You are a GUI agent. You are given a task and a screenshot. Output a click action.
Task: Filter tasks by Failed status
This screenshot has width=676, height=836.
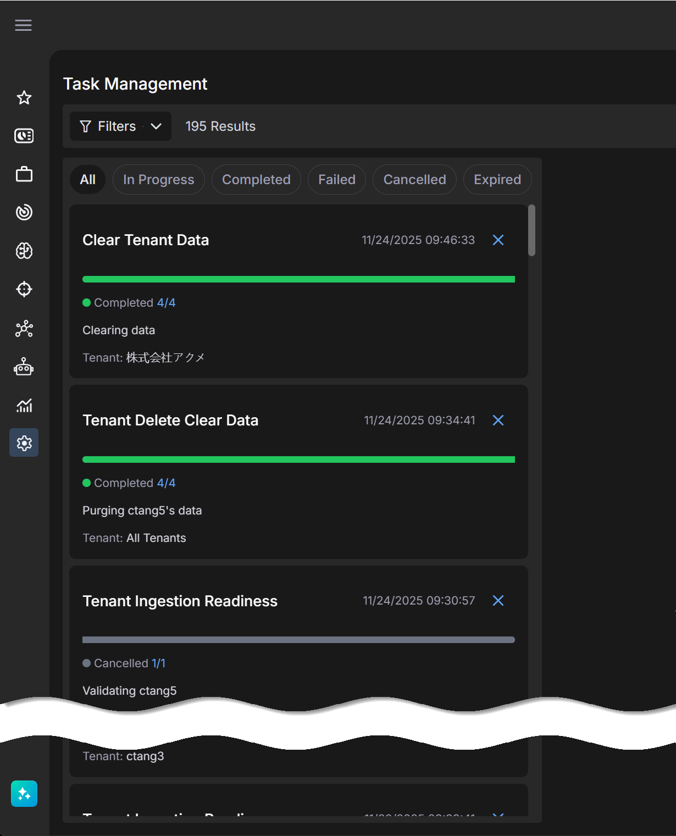coord(336,180)
